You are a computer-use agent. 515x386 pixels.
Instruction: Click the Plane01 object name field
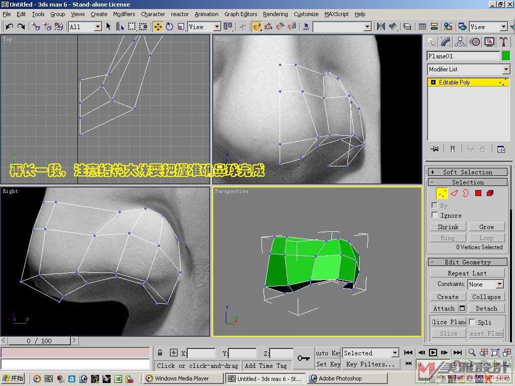(463, 56)
